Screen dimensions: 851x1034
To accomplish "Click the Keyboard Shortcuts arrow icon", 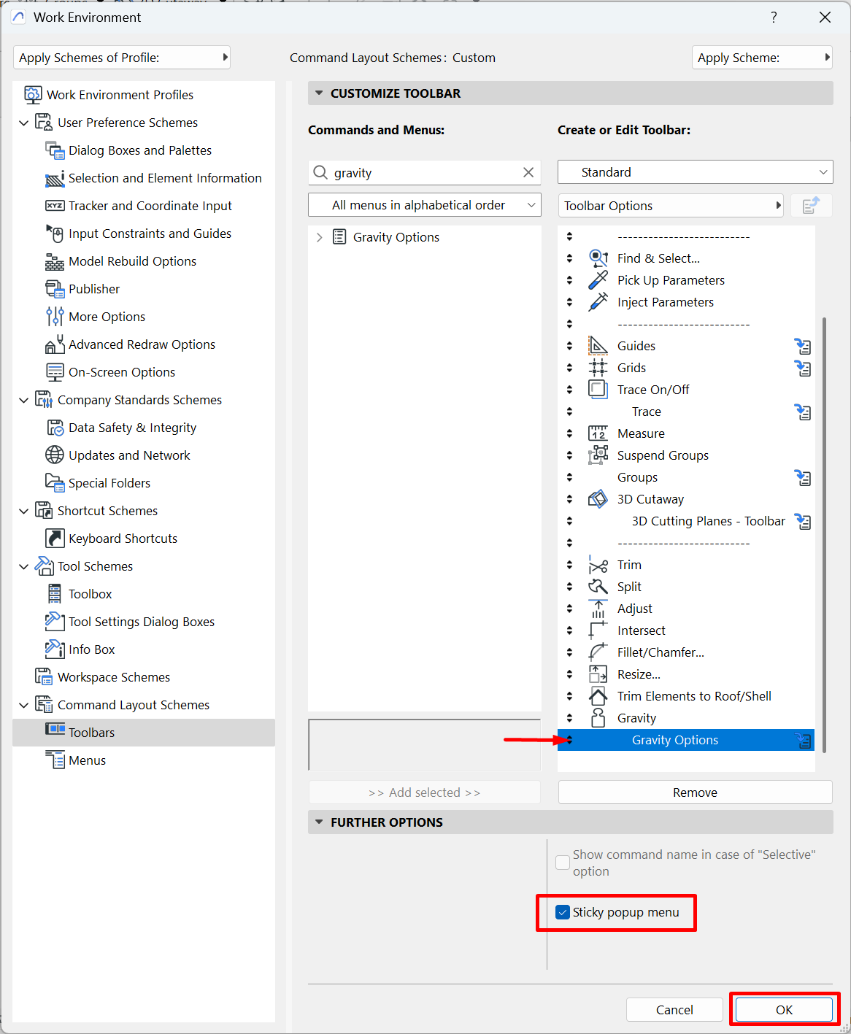I will pos(55,539).
